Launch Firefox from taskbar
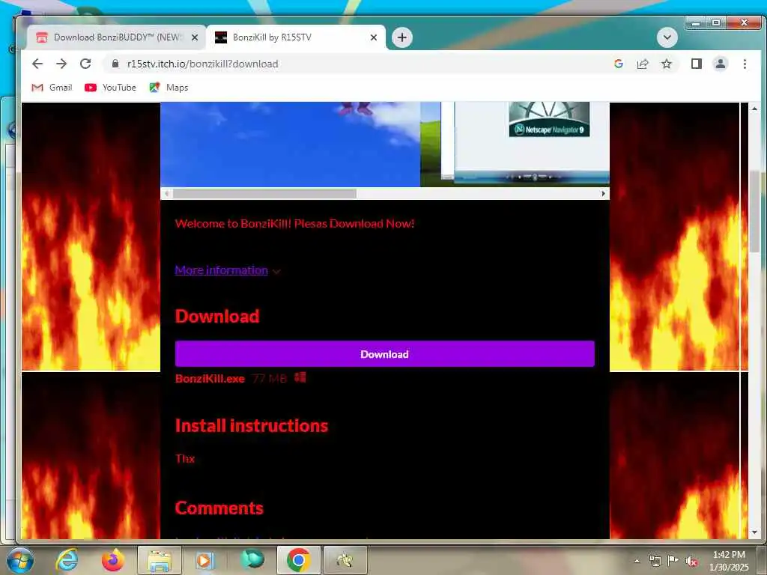The width and height of the screenshot is (767, 575). [112, 560]
